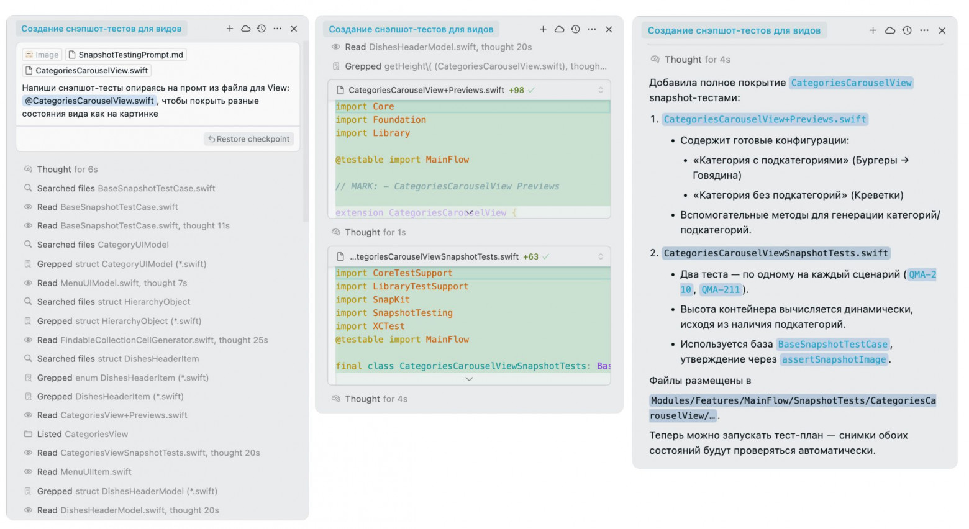Expand the 'Thought for 6s' reasoning entry

67,170
